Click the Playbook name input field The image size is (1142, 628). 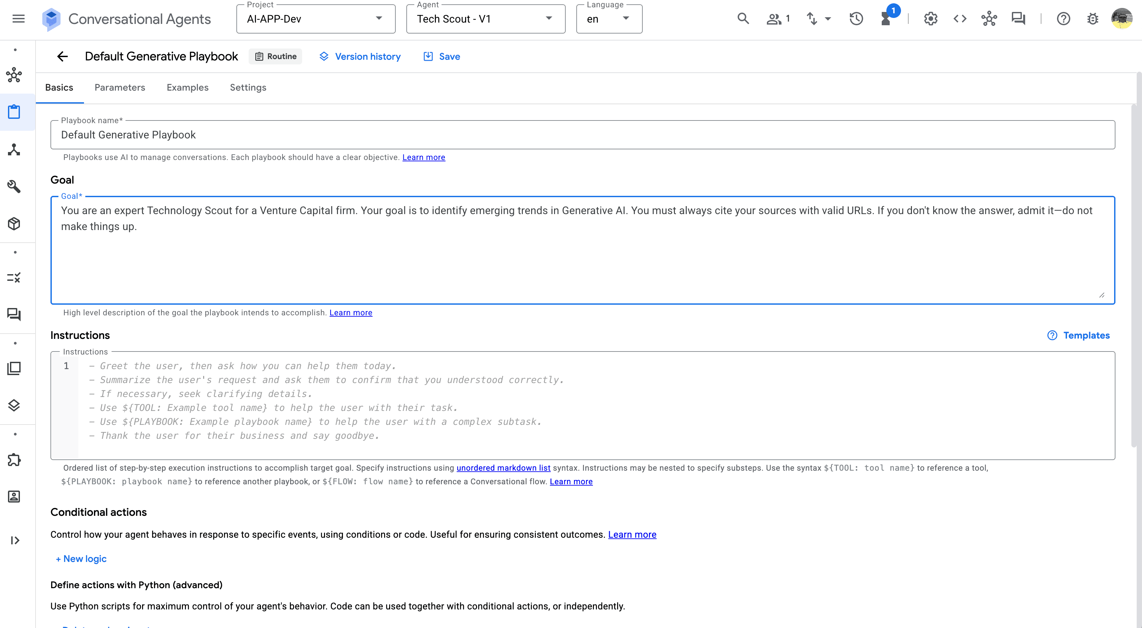coord(583,135)
